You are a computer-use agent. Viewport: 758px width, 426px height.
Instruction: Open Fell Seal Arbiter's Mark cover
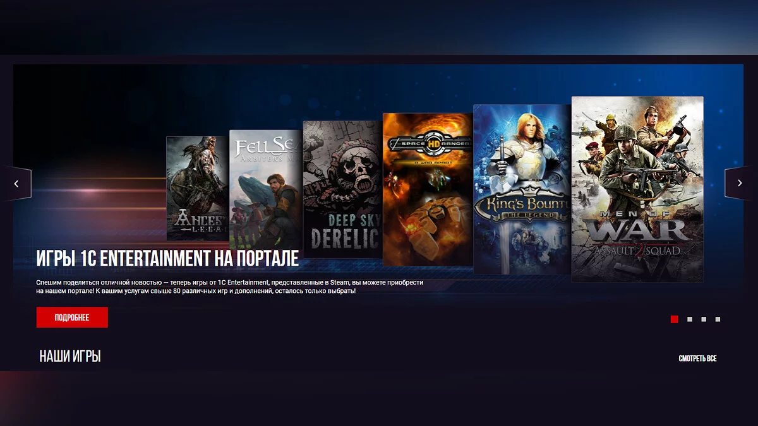[266, 189]
